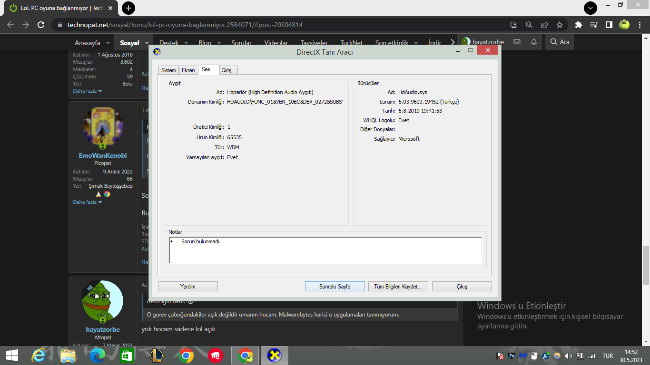This screenshot has width=650, height=365.
Task: Click hayatzorbe's Pepe avatar image
Action: pos(103,301)
